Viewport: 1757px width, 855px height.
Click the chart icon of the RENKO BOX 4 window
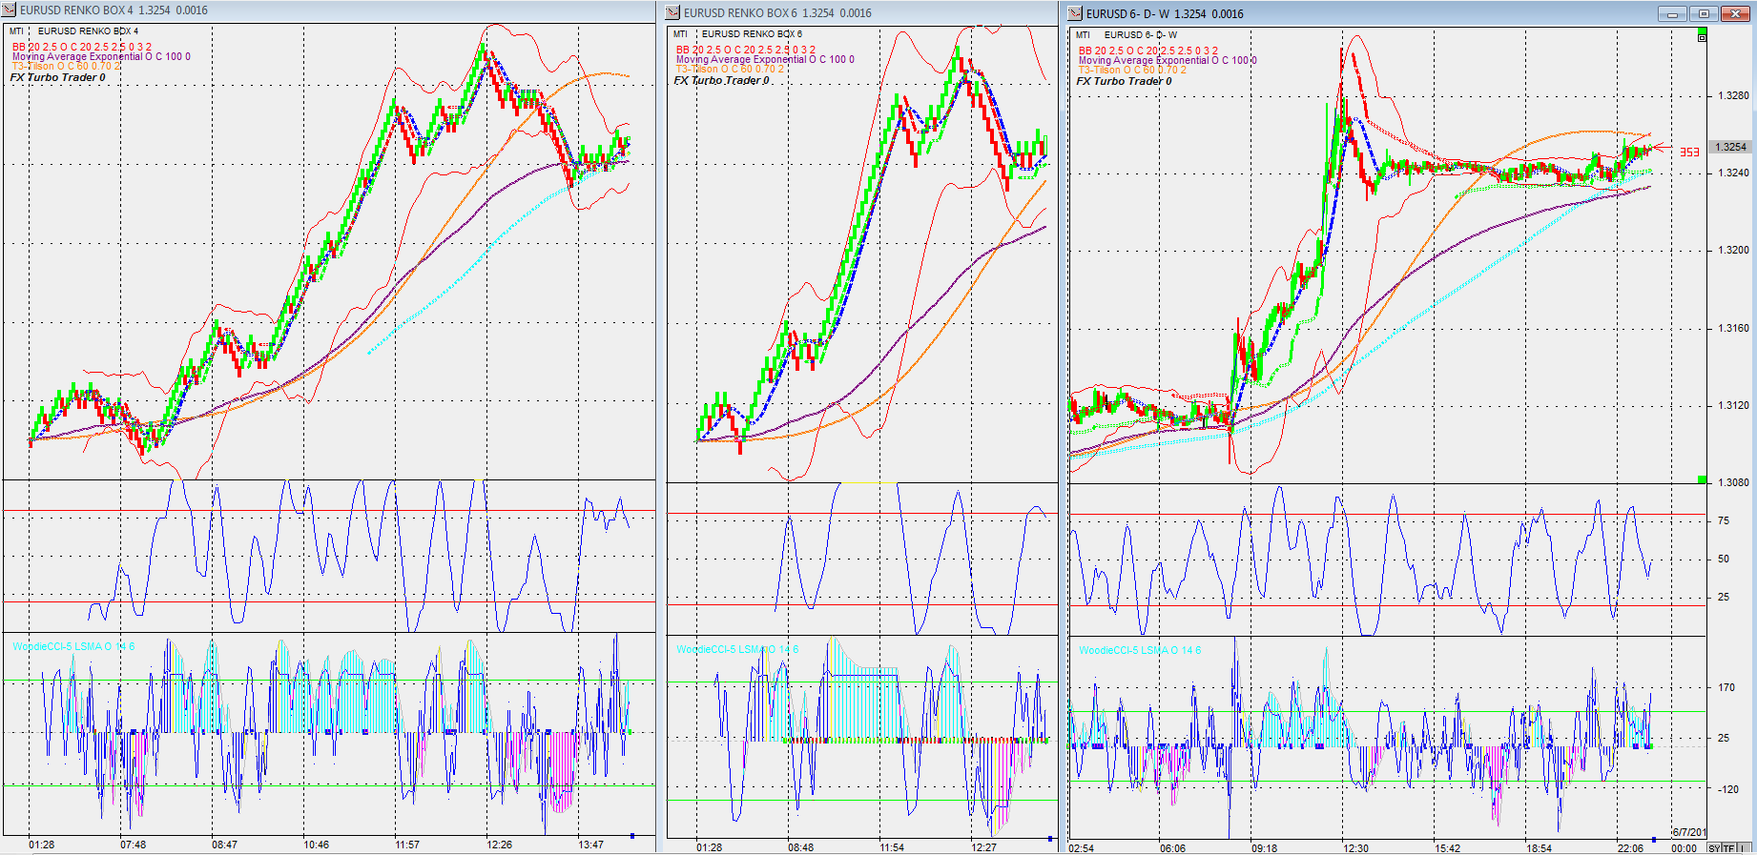[x=10, y=10]
